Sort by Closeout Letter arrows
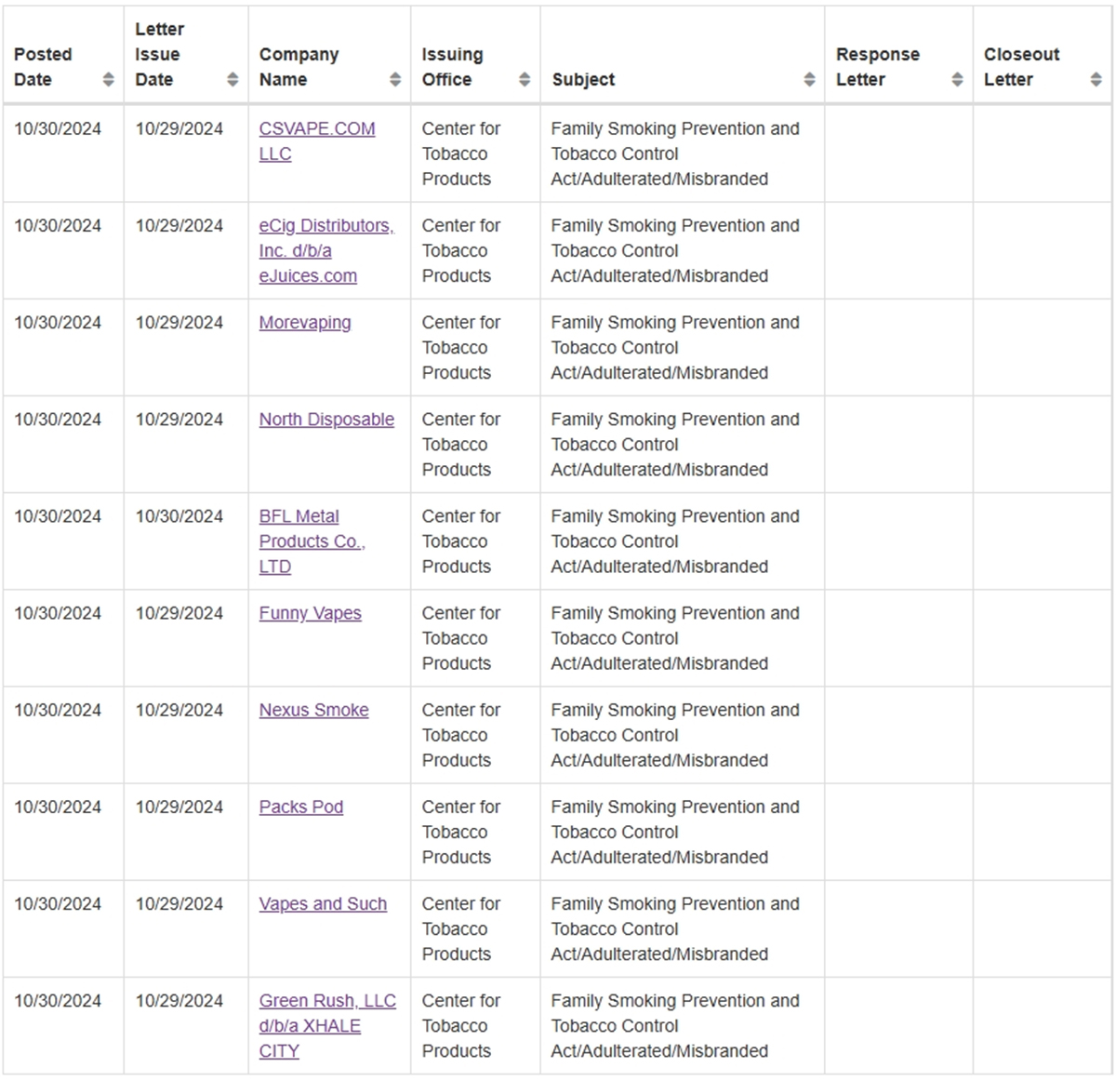Image resolution: width=1116 pixels, height=1081 pixels. tap(1096, 79)
